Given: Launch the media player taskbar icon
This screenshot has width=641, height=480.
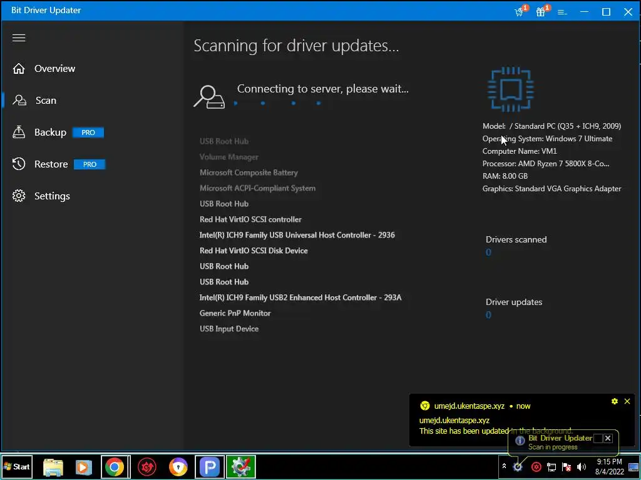Looking at the screenshot, I should pos(84,467).
